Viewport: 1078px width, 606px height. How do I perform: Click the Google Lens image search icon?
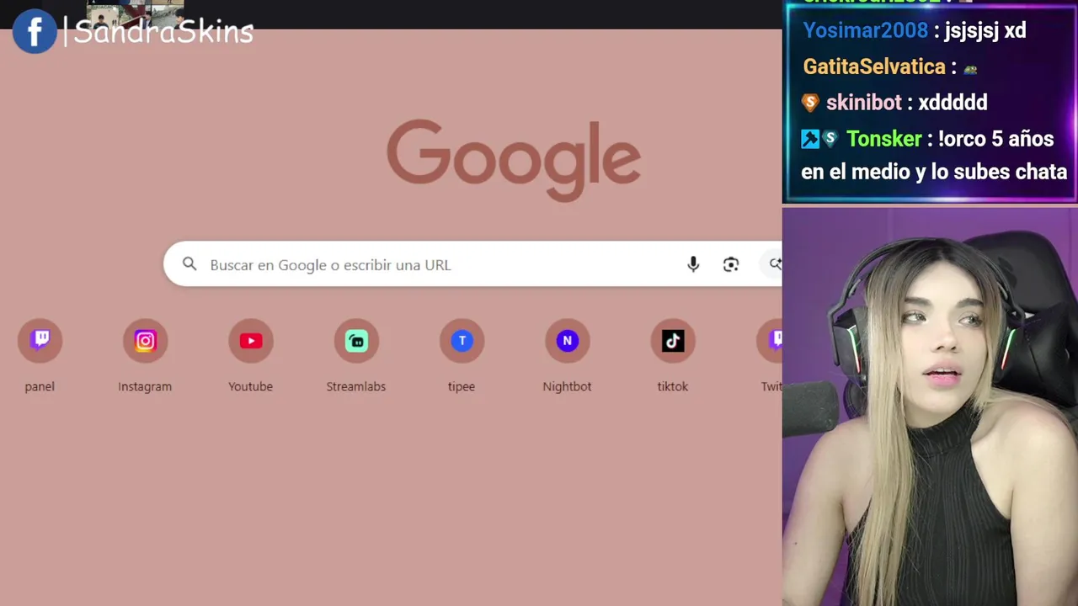731,264
